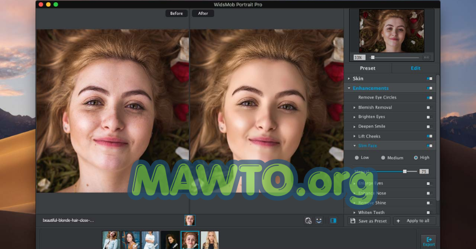Enable the Whiten Teeth switch
476x249 pixels.
click(x=430, y=213)
